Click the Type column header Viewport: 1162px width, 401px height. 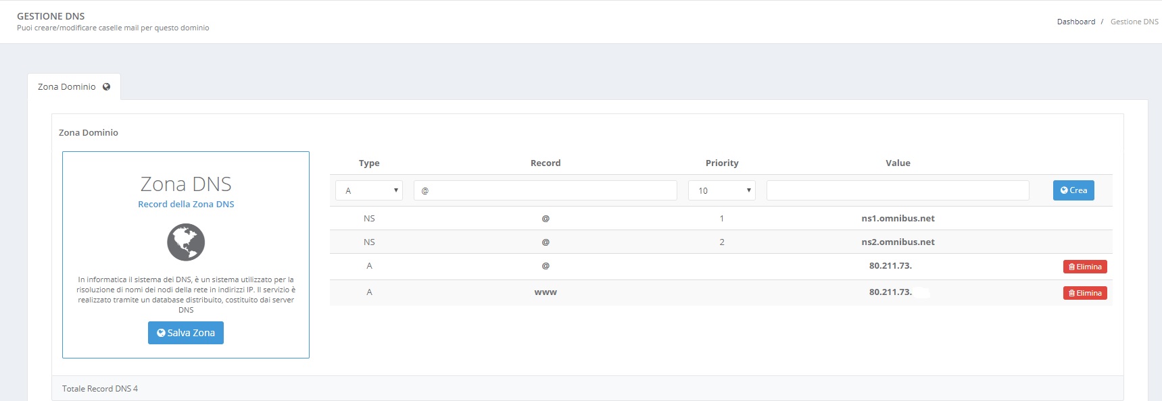pyautogui.click(x=369, y=163)
